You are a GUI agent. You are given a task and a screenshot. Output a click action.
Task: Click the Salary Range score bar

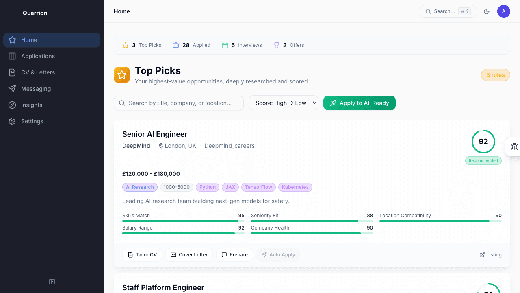(x=183, y=233)
